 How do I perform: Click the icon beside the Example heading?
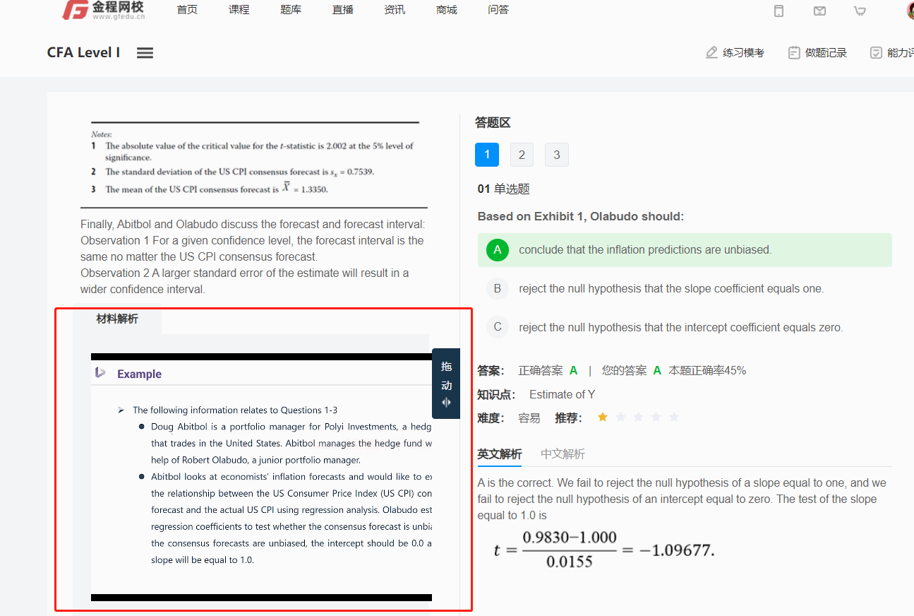click(100, 373)
